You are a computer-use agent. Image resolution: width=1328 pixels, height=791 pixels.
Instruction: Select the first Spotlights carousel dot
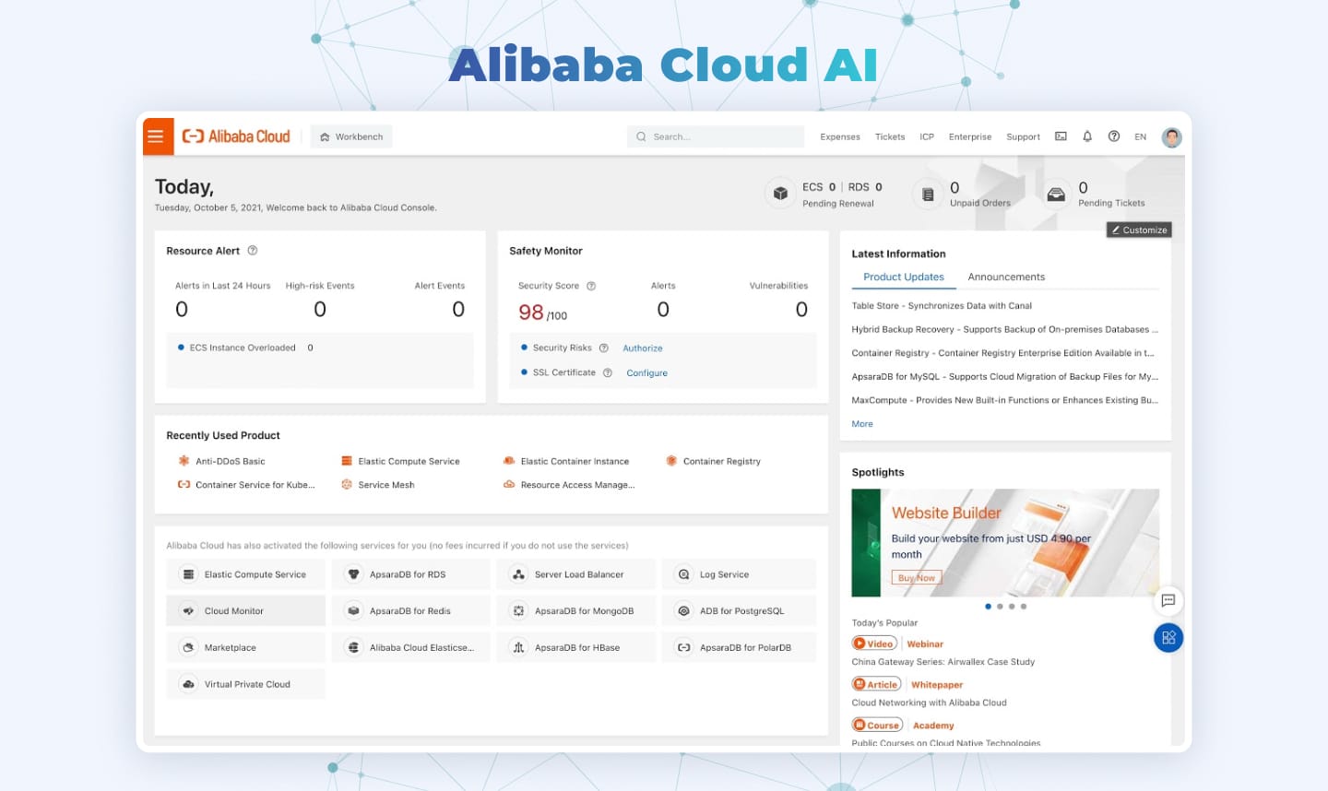click(x=988, y=607)
